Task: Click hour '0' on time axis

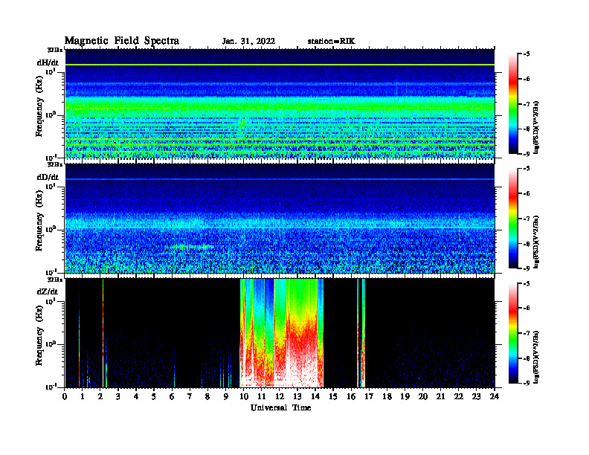Action: [x=65, y=396]
